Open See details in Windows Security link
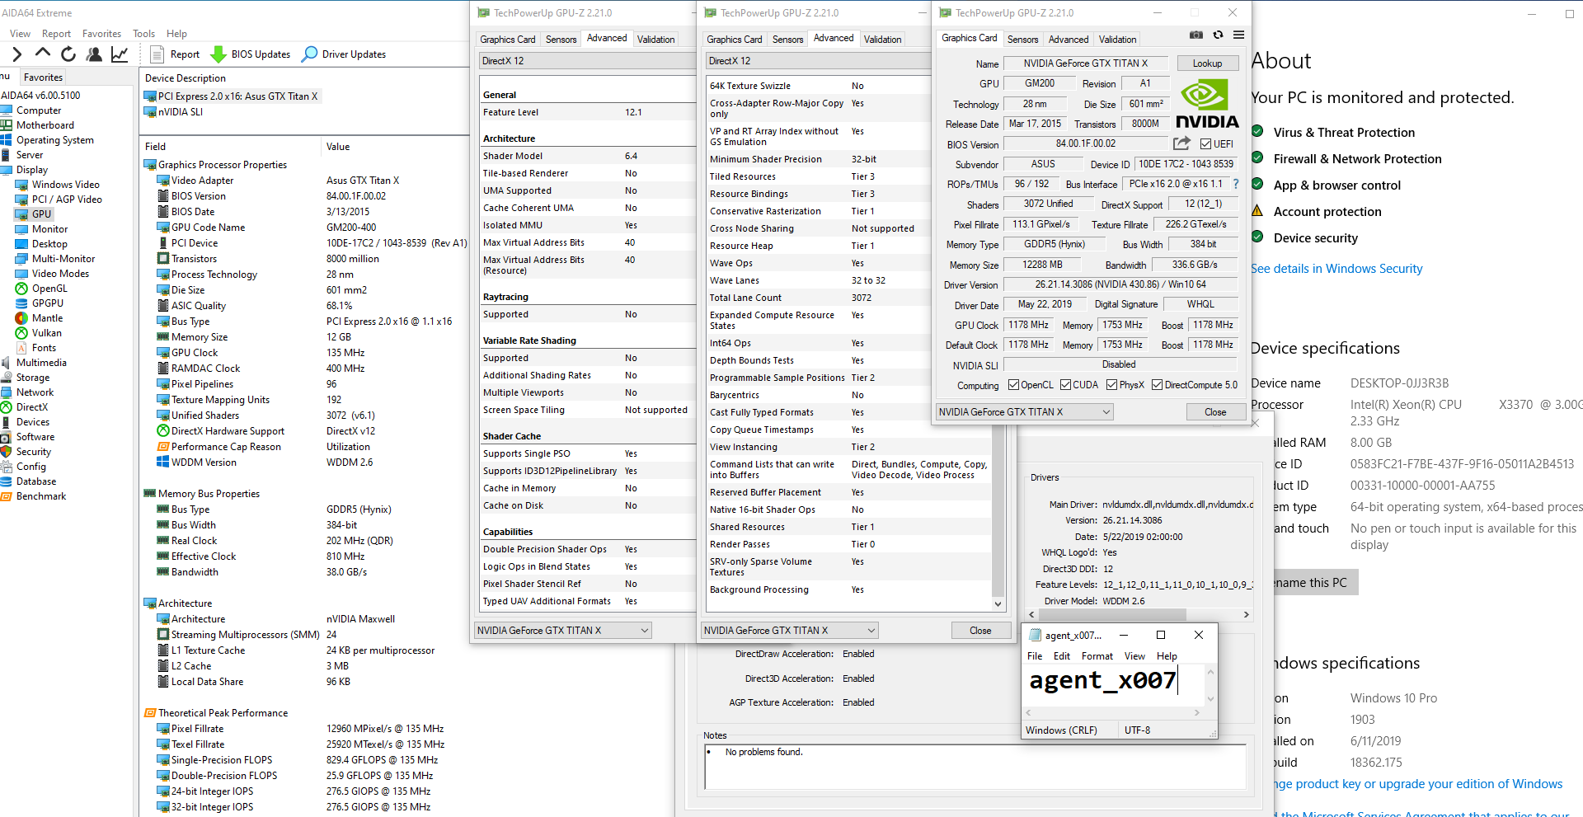The height and width of the screenshot is (817, 1583). (x=1336, y=269)
